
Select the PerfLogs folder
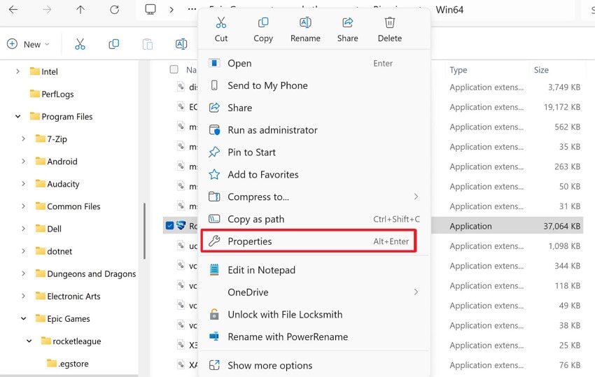coord(52,94)
